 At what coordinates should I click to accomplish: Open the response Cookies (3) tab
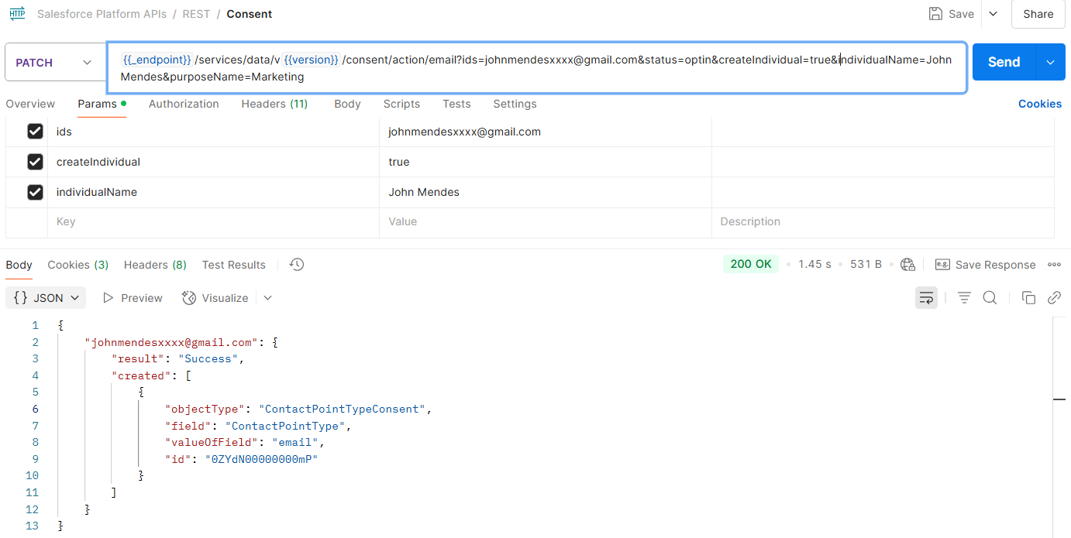click(x=77, y=265)
